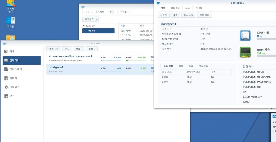Click the 네트워크 network icon in sidebar

point(6,87)
